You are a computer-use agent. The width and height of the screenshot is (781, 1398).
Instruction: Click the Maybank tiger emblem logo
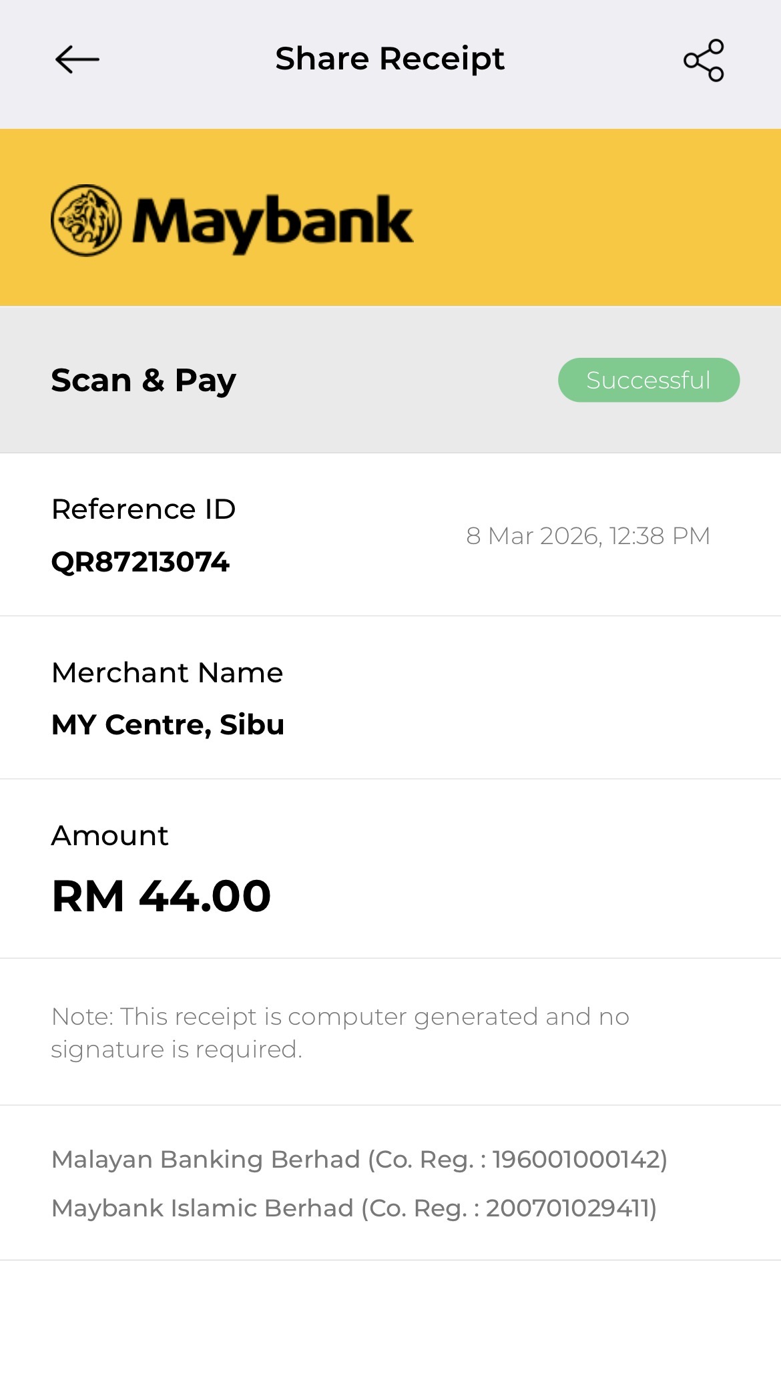point(86,220)
